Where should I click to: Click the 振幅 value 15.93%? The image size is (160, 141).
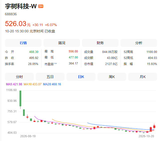point(152,64)
